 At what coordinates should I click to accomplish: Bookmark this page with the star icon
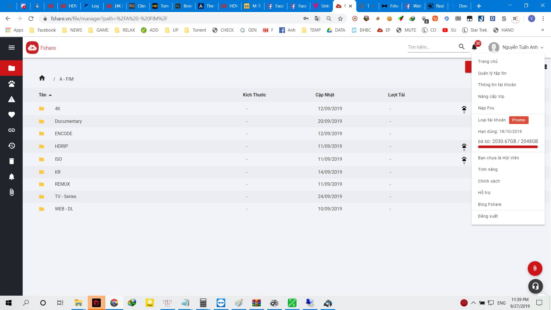tap(340, 19)
